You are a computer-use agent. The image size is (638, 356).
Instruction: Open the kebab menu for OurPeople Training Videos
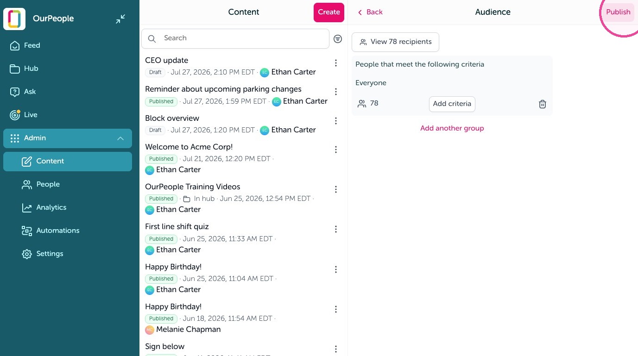click(336, 189)
